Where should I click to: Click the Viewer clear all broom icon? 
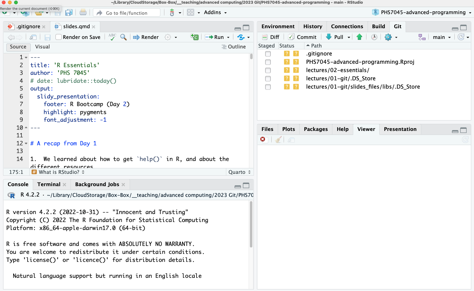(x=278, y=140)
